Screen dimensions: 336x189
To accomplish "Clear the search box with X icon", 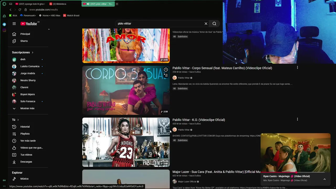I will point(206,24).
